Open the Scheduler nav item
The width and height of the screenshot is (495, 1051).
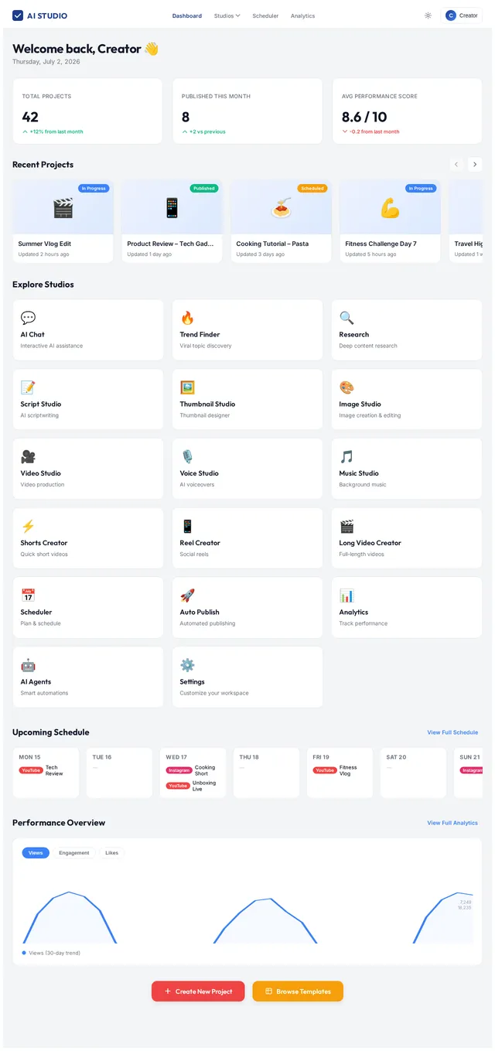click(265, 15)
